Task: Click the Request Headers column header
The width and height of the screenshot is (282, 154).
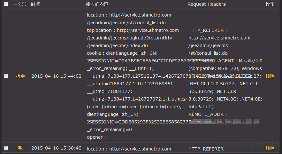Action: tap(206, 4)
